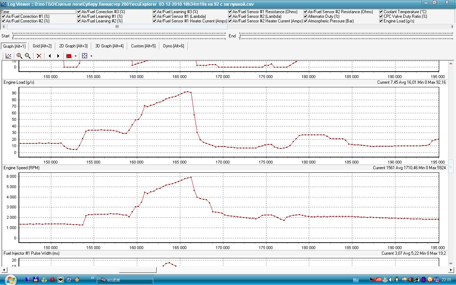The image size is (456, 285).
Task: Toggle Air/Fuel Learning #3 (%) checkbox
Action: (x=155, y=12)
